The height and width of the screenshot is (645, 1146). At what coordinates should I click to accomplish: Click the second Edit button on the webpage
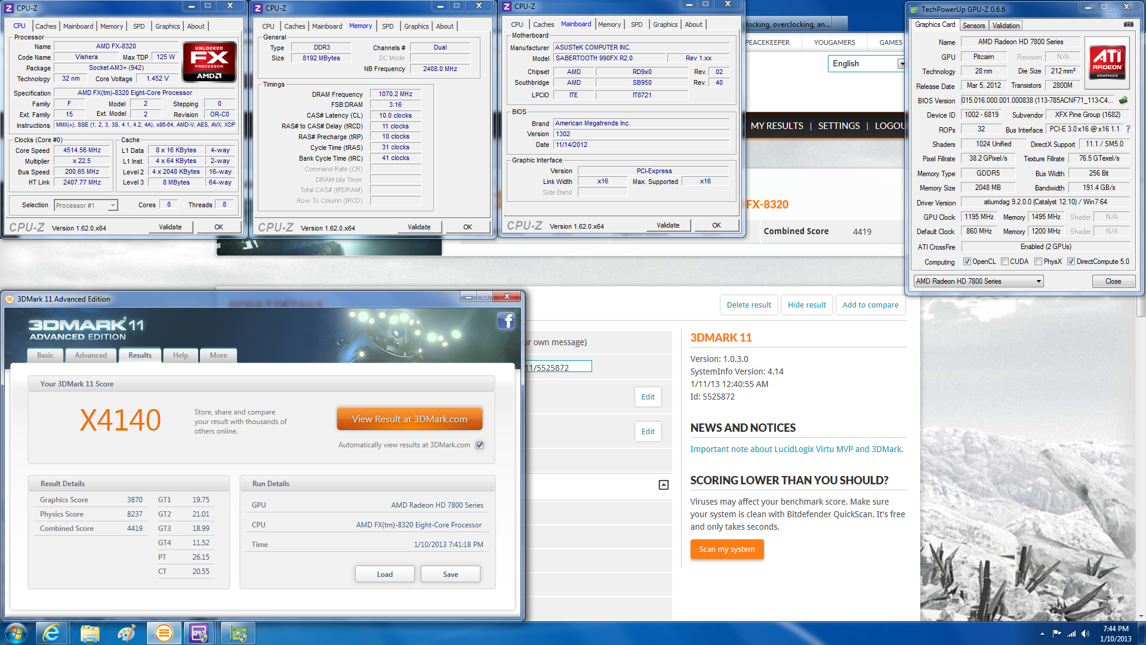(x=648, y=431)
